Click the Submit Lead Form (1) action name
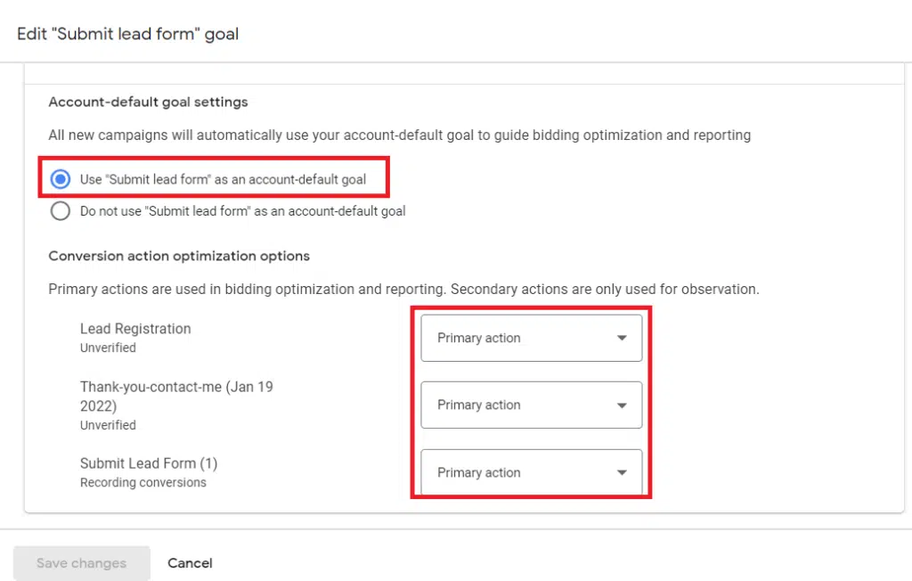Screen dimensions: 912x581 coord(149,463)
